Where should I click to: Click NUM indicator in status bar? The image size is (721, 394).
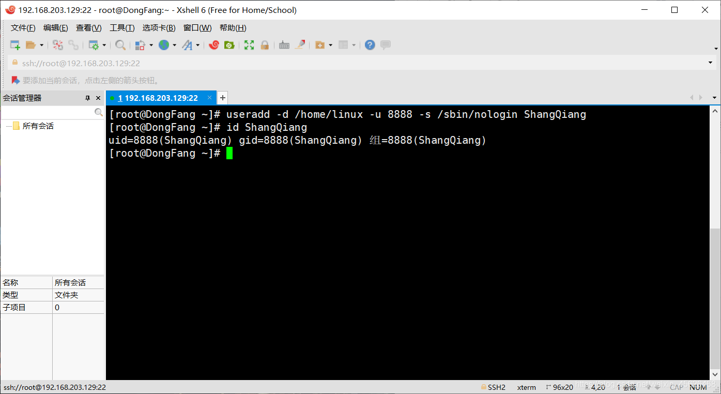698,387
